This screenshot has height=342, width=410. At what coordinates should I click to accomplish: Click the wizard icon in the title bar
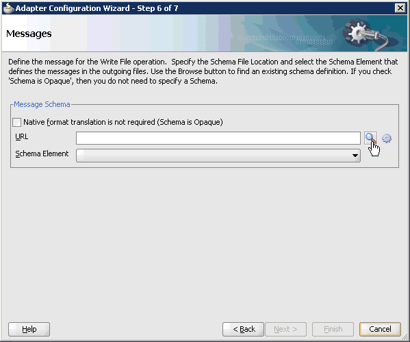point(8,8)
